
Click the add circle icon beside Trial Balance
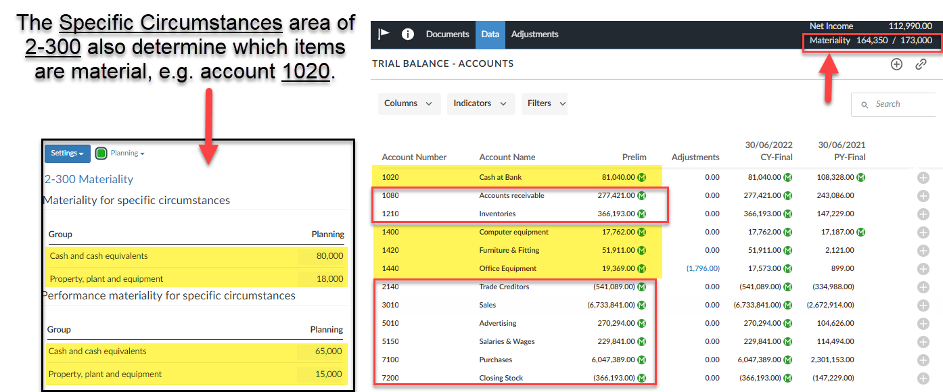[896, 64]
